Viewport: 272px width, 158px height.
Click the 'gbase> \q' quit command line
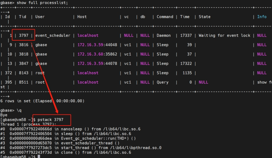tap(11, 110)
